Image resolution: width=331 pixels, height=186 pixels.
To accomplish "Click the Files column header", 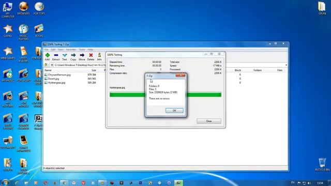I will 280,70.
